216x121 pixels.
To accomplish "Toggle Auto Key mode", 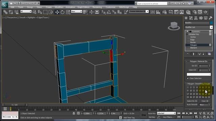I will click(x=152, y=114).
